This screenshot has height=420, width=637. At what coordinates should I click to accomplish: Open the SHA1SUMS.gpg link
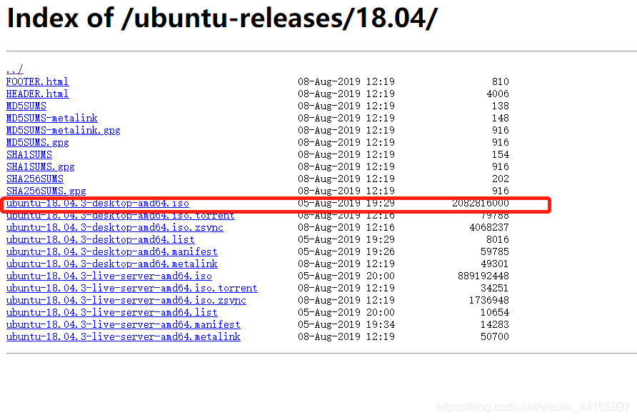(x=40, y=167)
